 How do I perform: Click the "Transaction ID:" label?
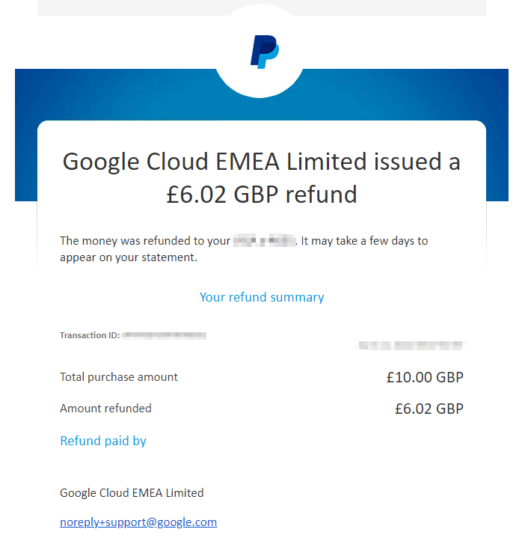(x=89, y=335)
